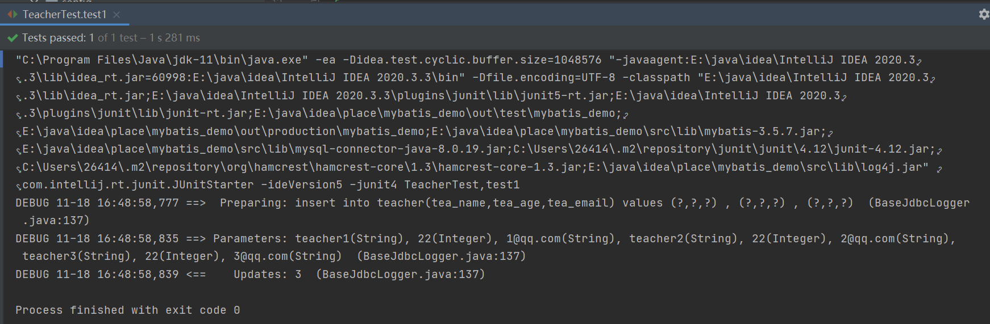Viewport: 990px width, 324px height.
Task: Click soft-wrap icon after mybatis-3.5.7.jar;
Action: (x=830, y=133)
